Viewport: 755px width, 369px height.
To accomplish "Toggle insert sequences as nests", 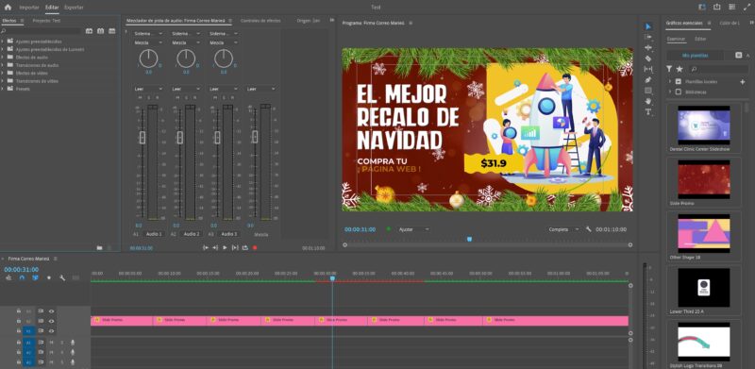I will [8, 278].
